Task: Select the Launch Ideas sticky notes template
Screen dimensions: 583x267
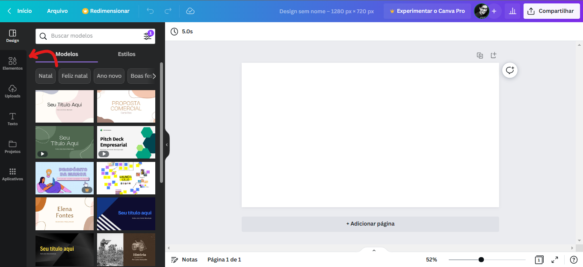Action: [126, 178]
